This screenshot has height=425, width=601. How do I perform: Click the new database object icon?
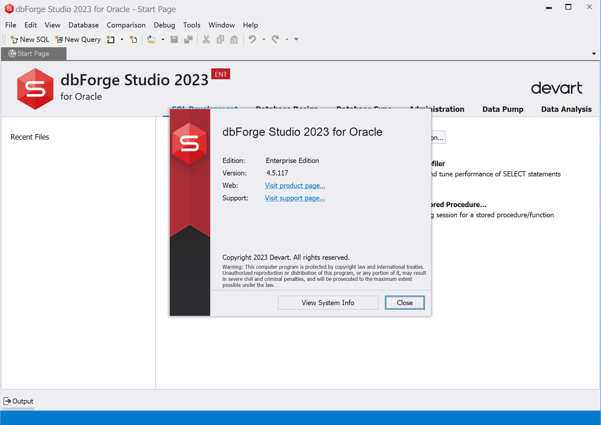pos(111,39)
